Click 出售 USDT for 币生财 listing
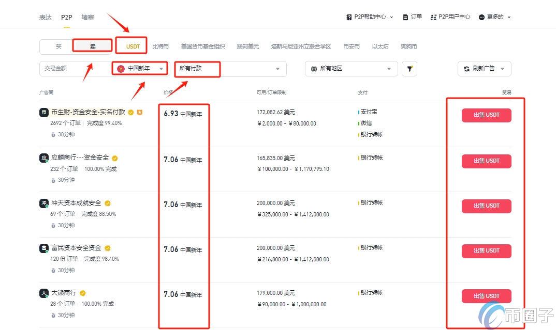The height and width of the screenshot is (330, 556). (x=486, y=115)
